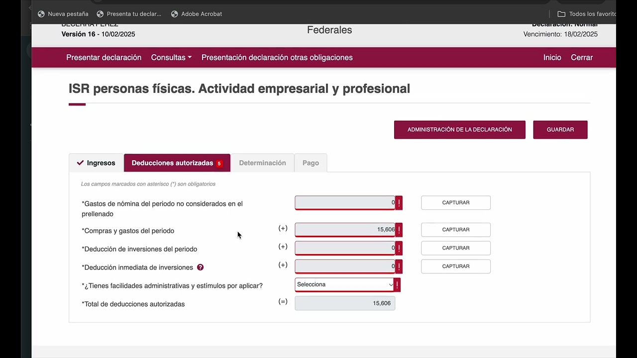
Task: Click the Vencimiento: 18/02/2025 text
Action: tap(560, 34)
